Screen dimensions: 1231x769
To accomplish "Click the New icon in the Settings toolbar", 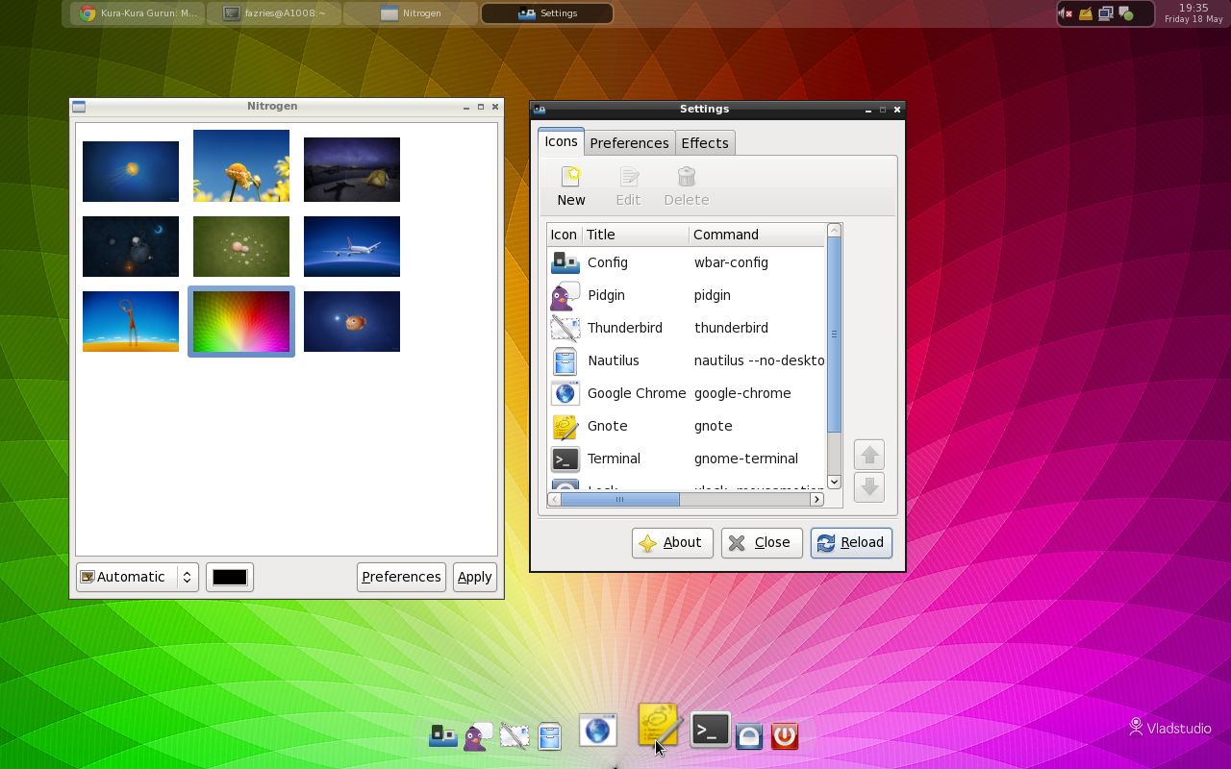I will pyautogui.click(x=570, y=185).
